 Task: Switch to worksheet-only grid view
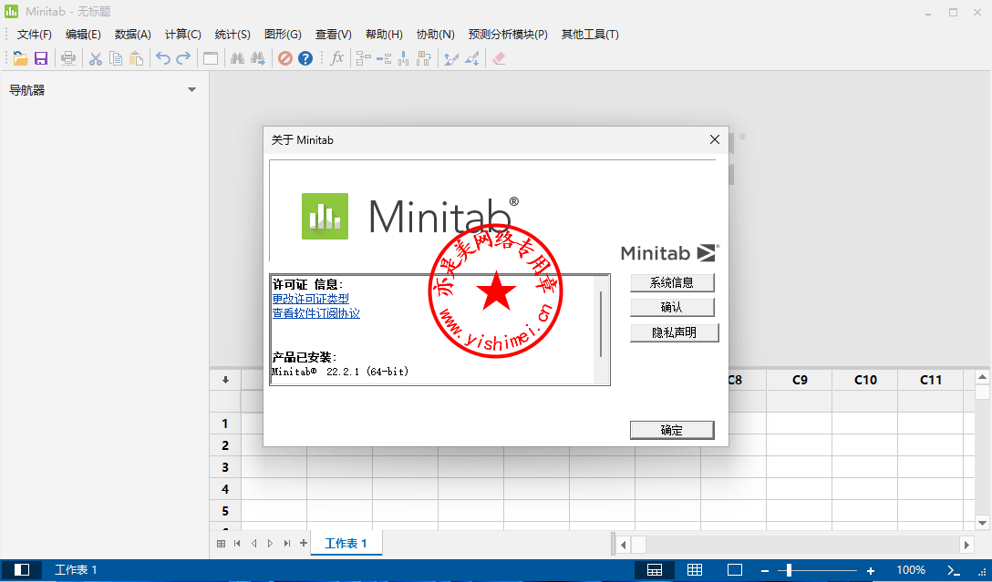pyautogui.click(x=695, y=570)
